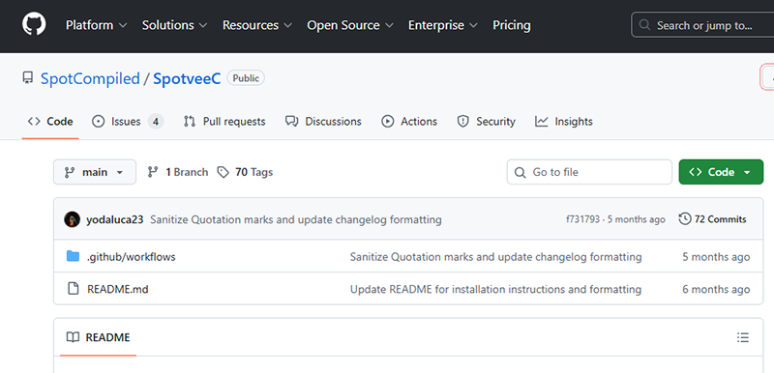Open the Enterprise dropdown
Screen dimensions: 774x373
click(x=443, y=25)
